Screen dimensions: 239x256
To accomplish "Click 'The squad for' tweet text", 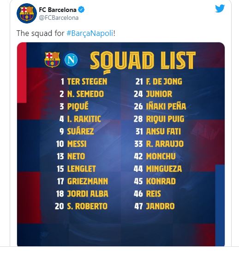I will [x=41, y=33].
